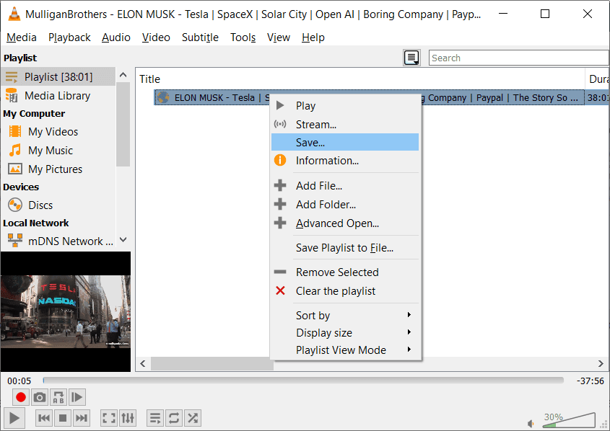Toggle the A-B loop button
The width and height of the screenshot is (610, 431).
point(58,397)
